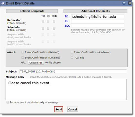Click the additional TO address field
Image resolution: width=135 pixels, height=117 pixels.
(x=97, y=16)
